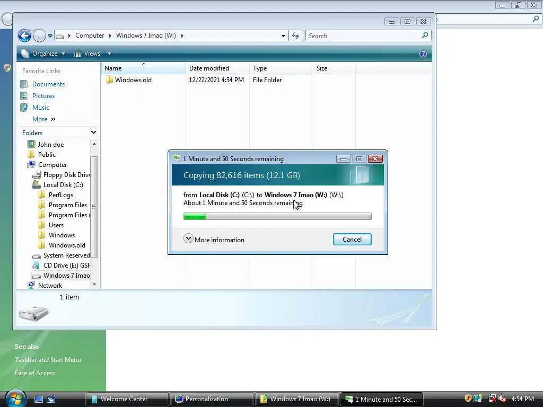The image size is (543, 407).
Task: Sort by Date modified column header
Action: [x=217, y=68]
